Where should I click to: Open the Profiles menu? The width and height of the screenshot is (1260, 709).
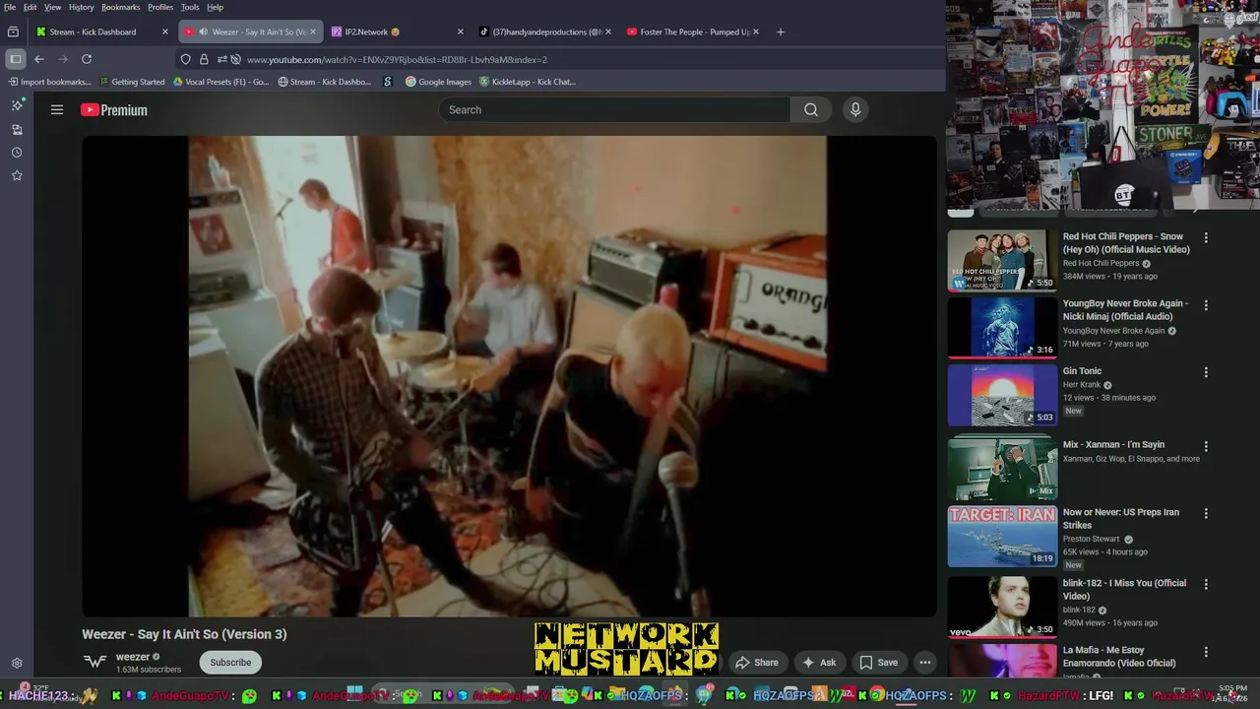pyautogui.click(x=160, y=7)
